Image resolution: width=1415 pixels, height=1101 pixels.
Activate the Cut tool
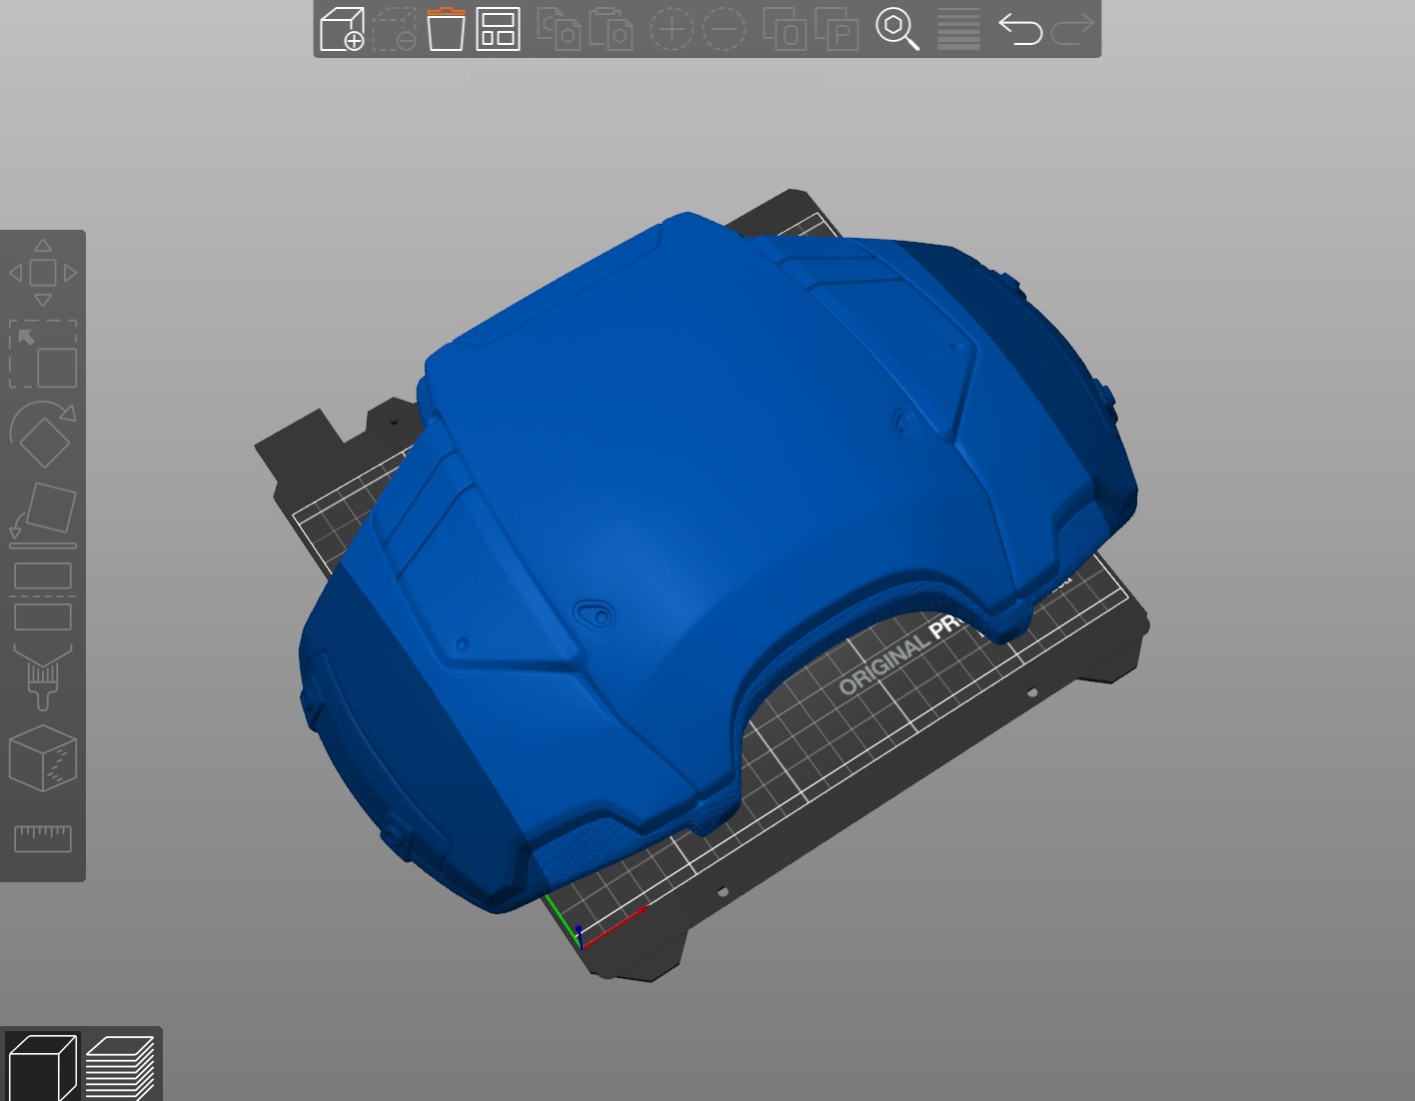tap(43, 596)
